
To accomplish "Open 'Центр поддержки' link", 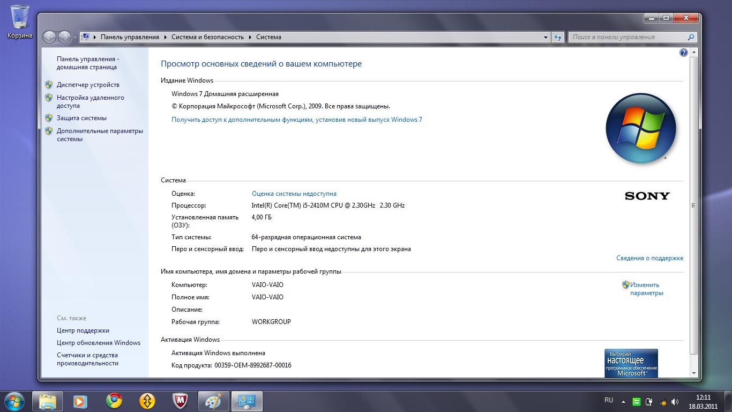I will (83, 330).
